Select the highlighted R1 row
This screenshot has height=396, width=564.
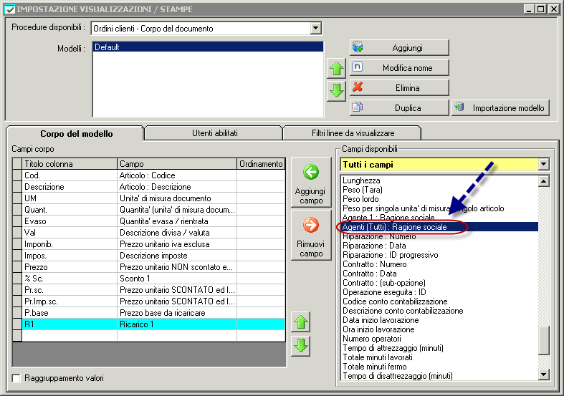pyautogui.click(x=148, y=324)
